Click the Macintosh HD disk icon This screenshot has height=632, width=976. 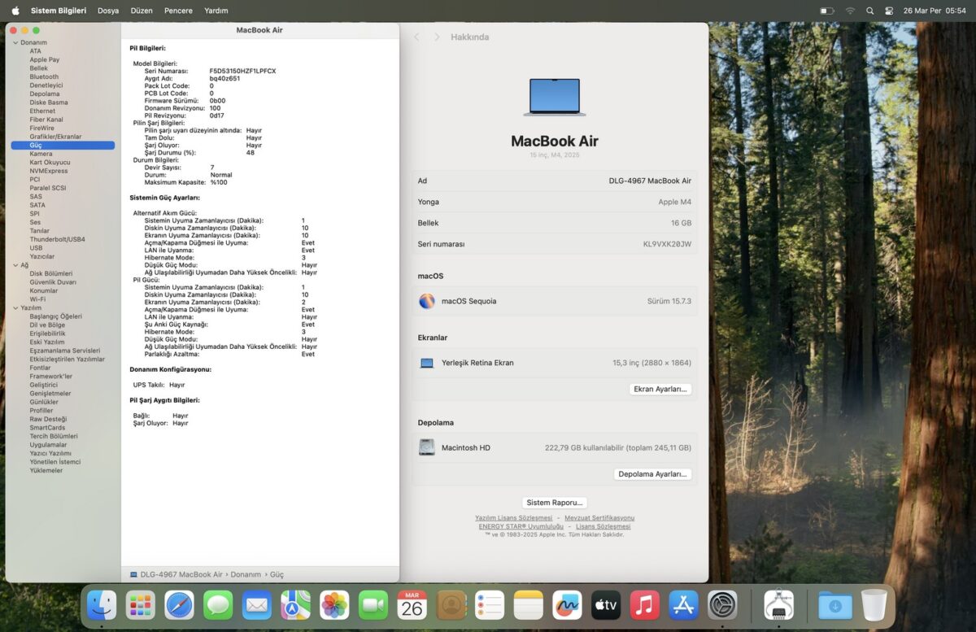tap(427, 447)
